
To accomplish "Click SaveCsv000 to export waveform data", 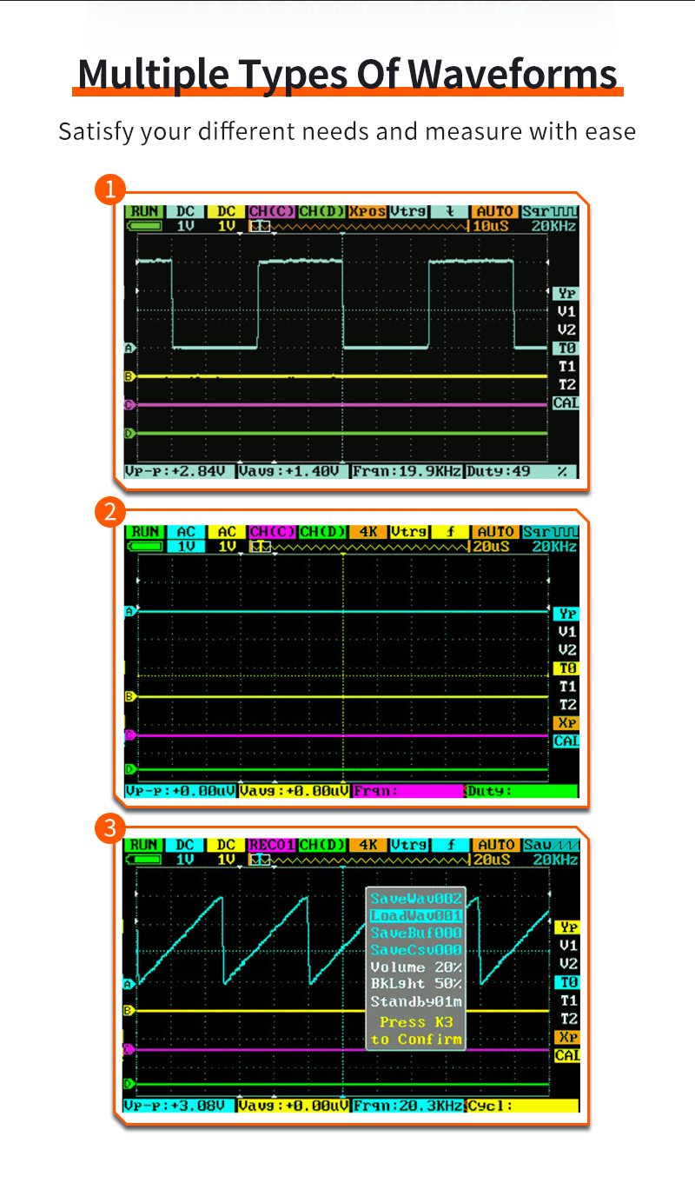I will pyautogui.click(x=415, y=949).
